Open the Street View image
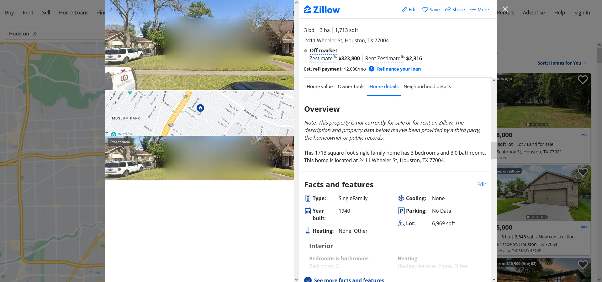 coord(199,158)
